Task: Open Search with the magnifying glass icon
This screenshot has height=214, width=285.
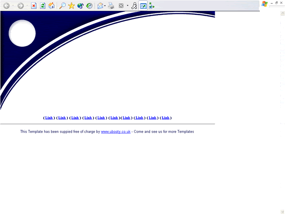Action: click(x=62, y=6)
